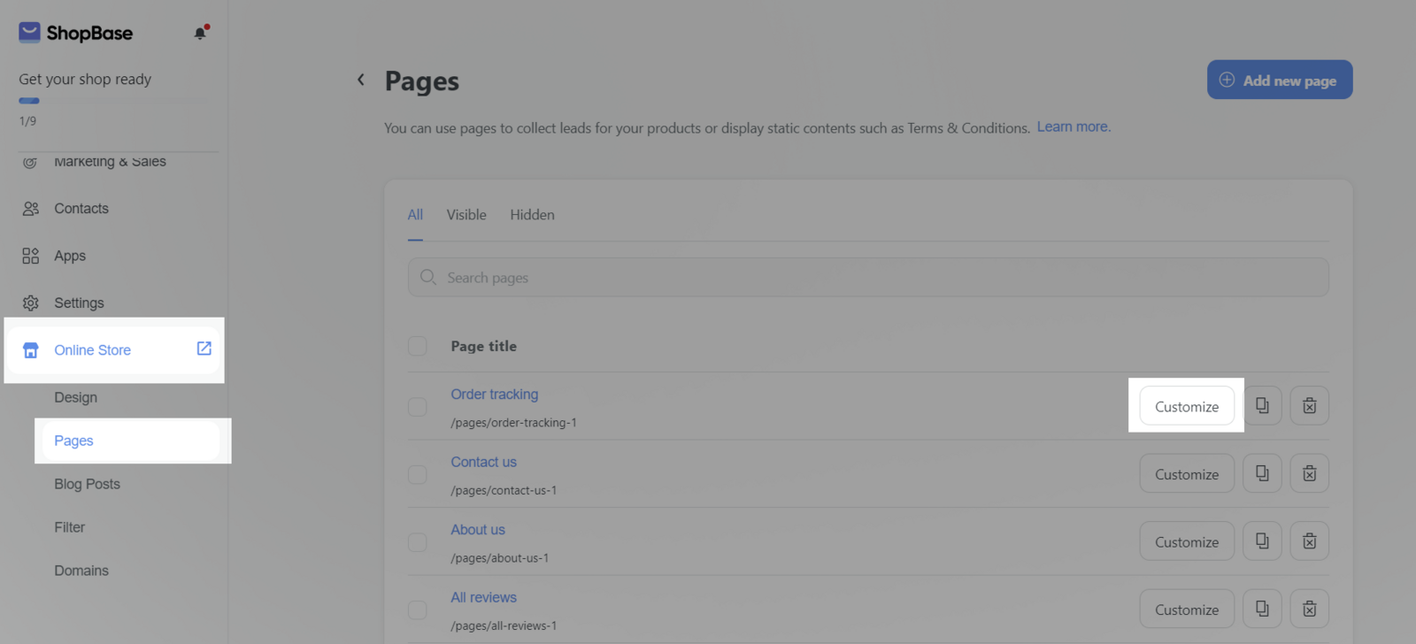Customize the All reviews page

tap(1187, 609)
